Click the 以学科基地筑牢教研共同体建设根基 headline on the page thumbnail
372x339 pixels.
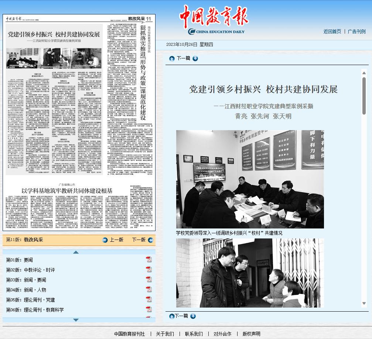(66, 190)
